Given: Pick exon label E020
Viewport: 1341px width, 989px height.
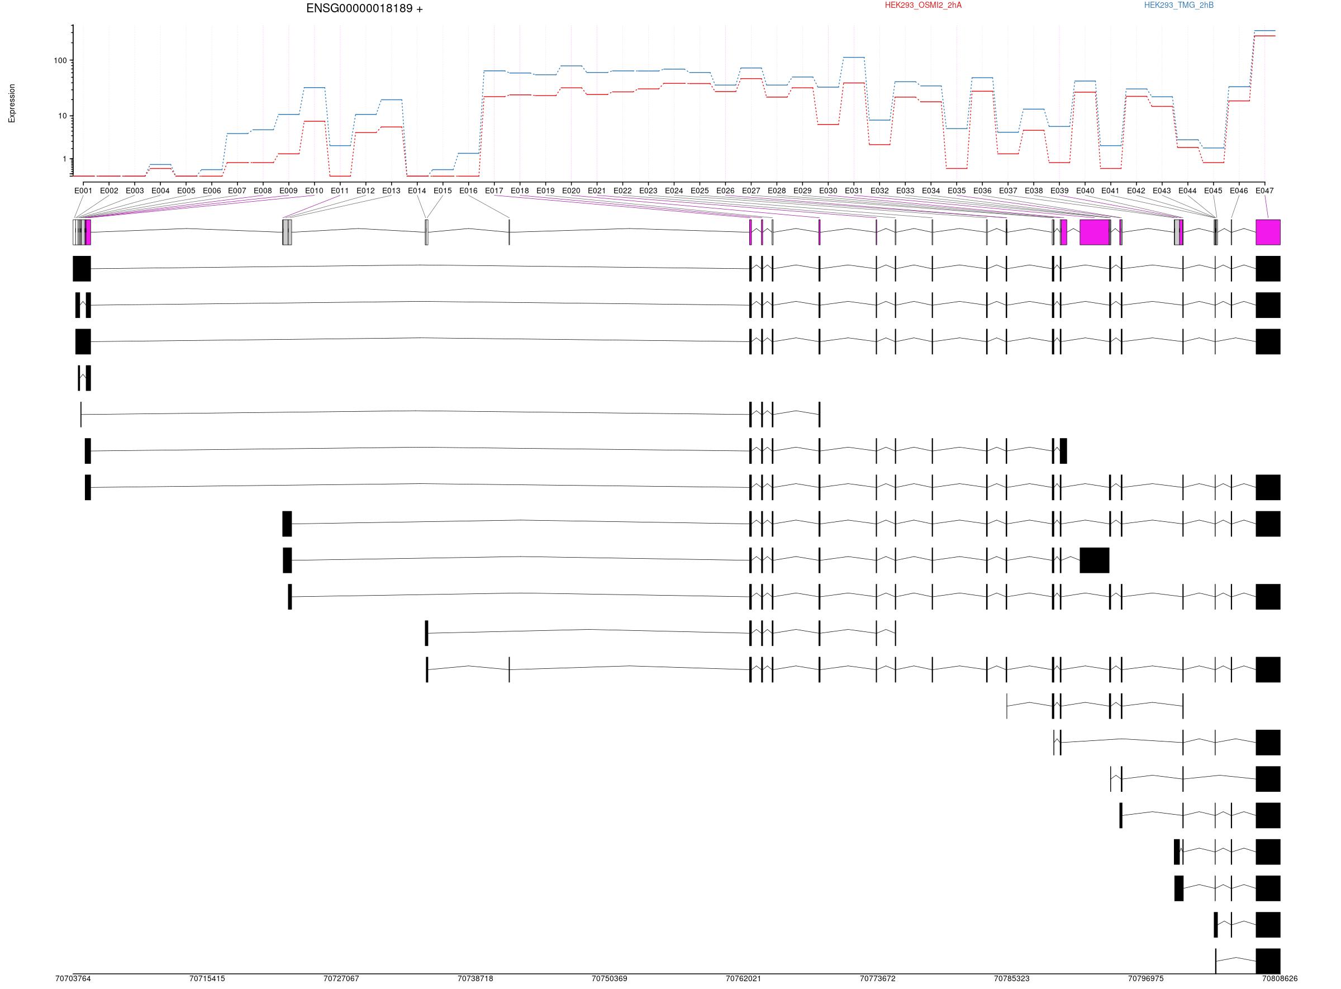Looking at the screenshot, I should click(x=571, y=191).
